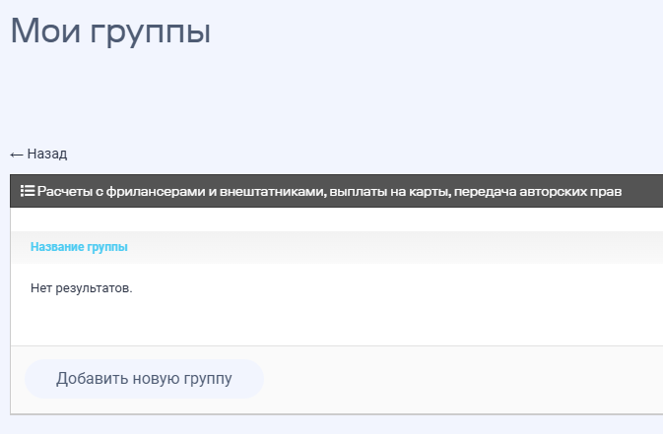
Task: Click the Мои группы page heading
Action: (110, 31)
